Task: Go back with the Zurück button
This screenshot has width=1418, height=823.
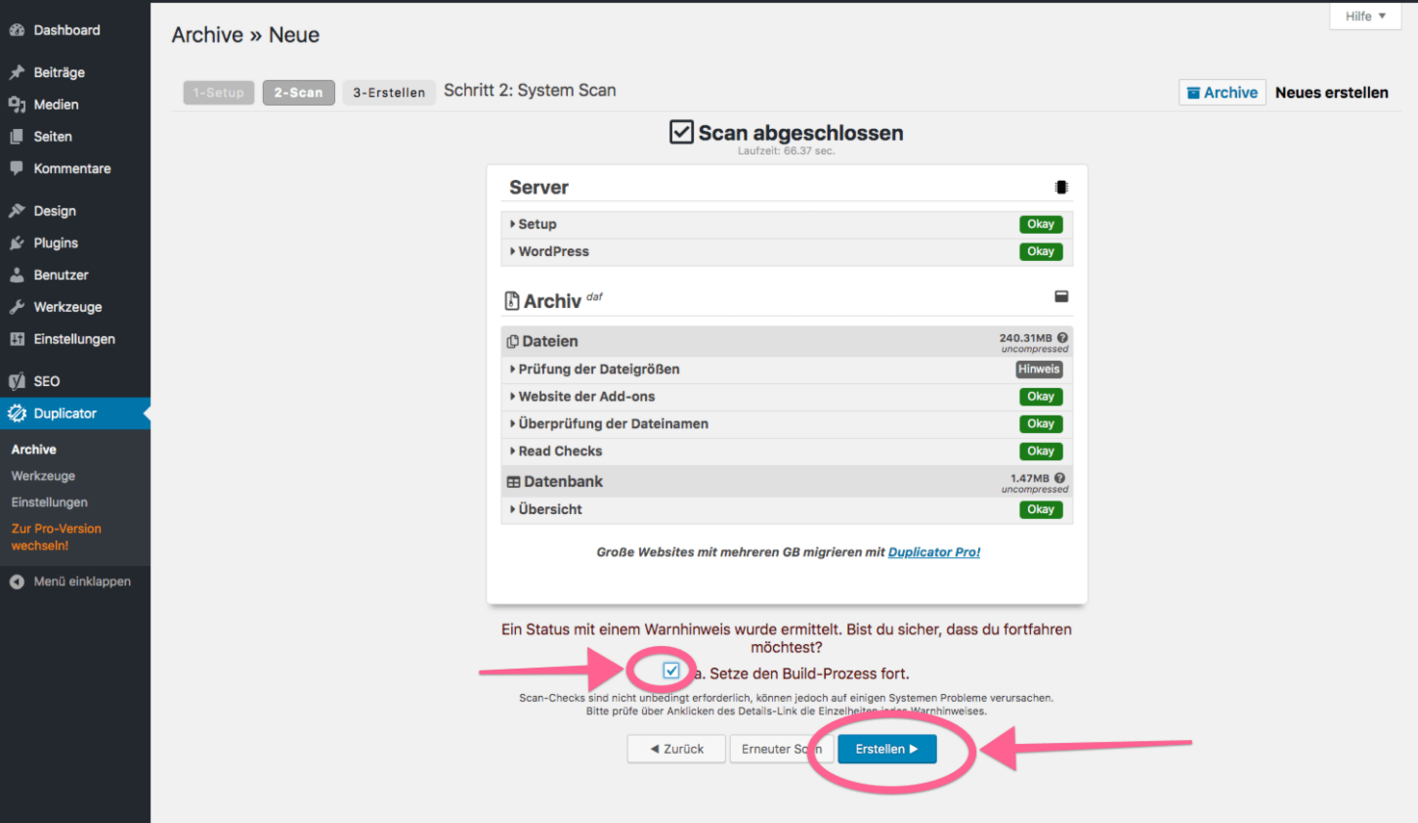Action: coord(676,749)
